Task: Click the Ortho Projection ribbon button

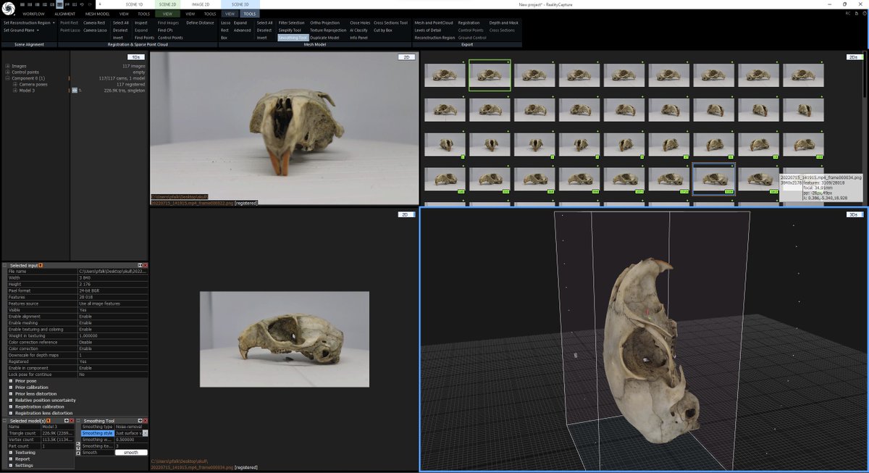Action: (x=324, y=22)
